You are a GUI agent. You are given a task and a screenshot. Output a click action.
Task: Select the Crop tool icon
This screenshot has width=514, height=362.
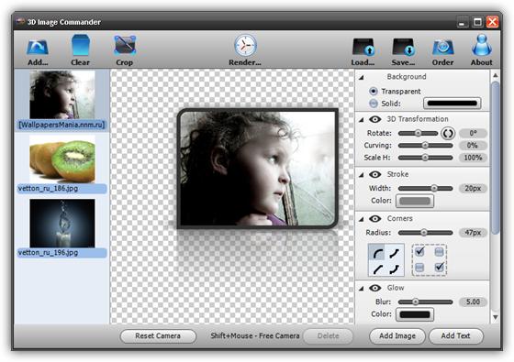pyautogui.click(x=125, y=45)
